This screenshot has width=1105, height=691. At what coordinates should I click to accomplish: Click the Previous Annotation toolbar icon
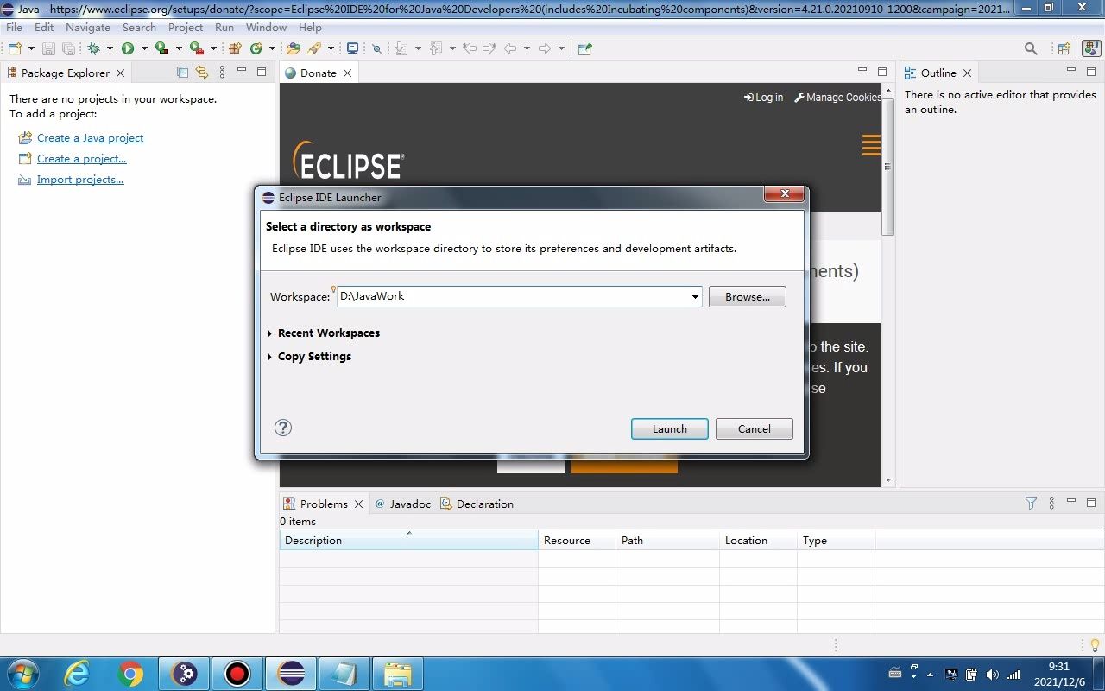(436, 48)
